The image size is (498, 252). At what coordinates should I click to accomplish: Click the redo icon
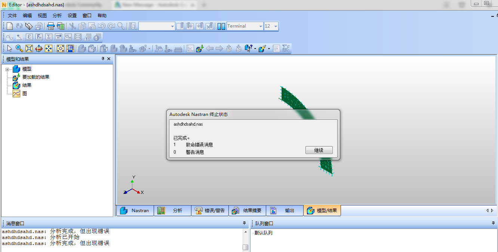[x=111, y=26]
